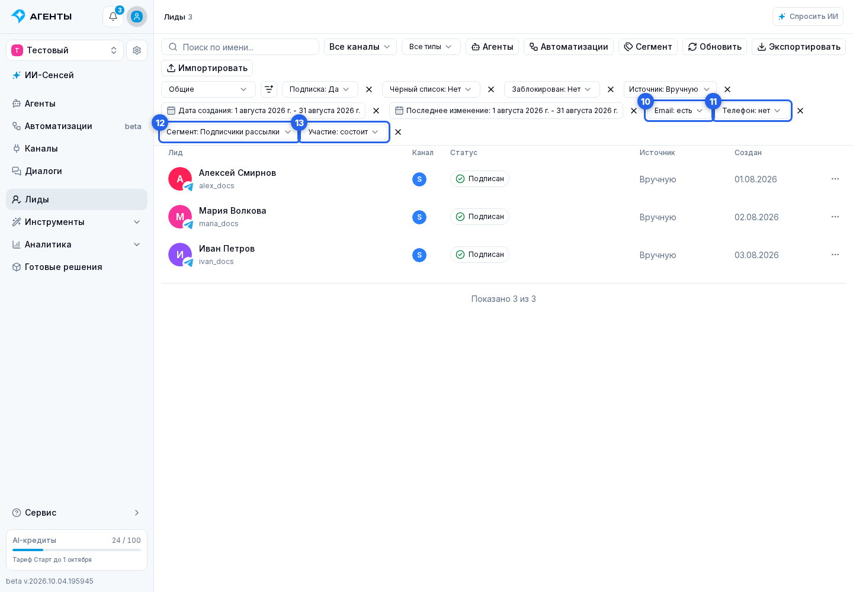Click Спросить ИИ button

tap(808, 17)
